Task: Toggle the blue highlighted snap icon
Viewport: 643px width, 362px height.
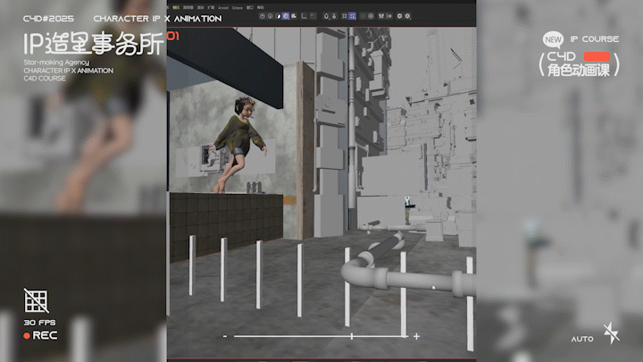Action: click(x=352, y=16)
